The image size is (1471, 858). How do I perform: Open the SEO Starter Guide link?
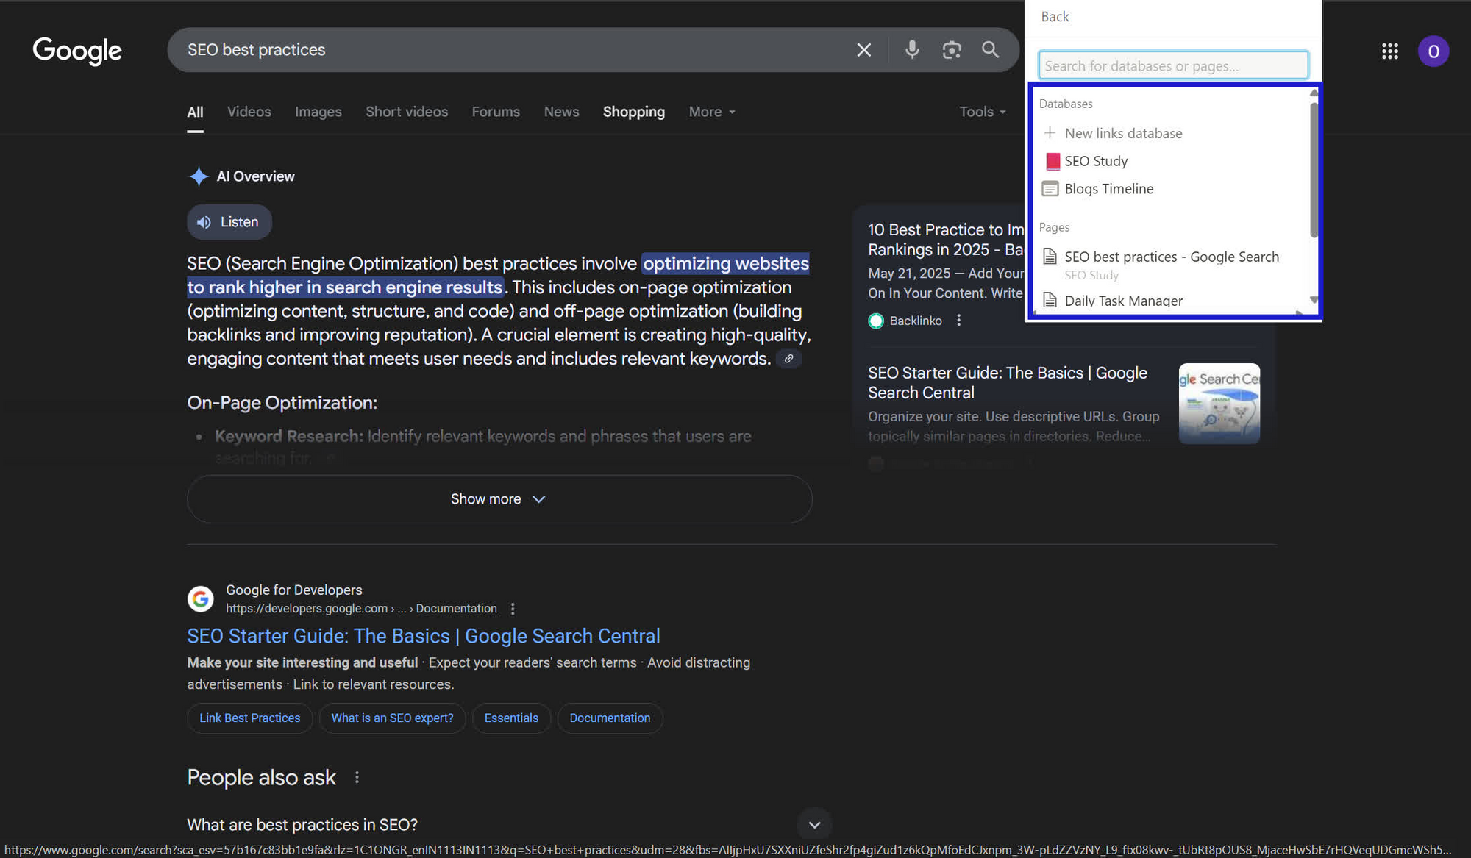tap(423, 635)
